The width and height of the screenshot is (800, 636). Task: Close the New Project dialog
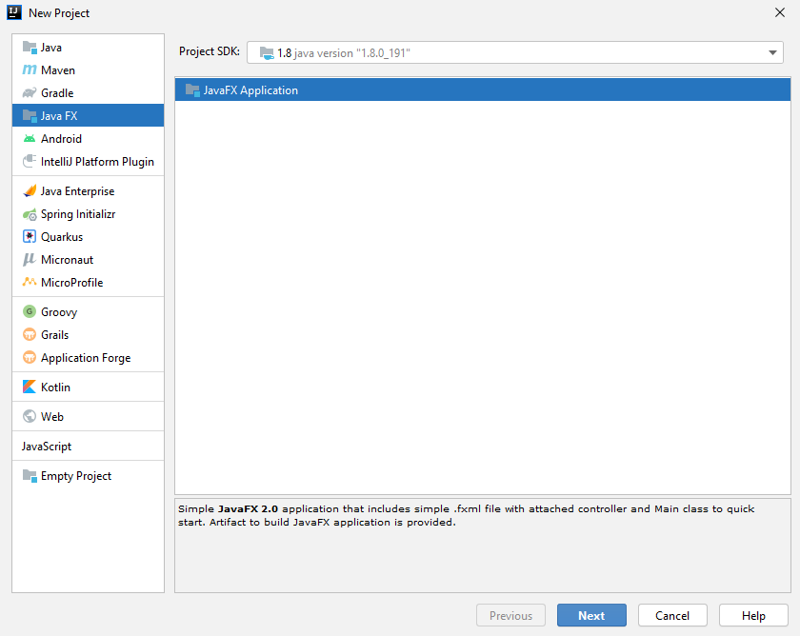(x=780, y=12)
